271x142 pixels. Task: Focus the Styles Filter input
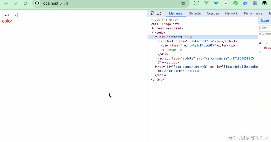[x=265, y=28]
